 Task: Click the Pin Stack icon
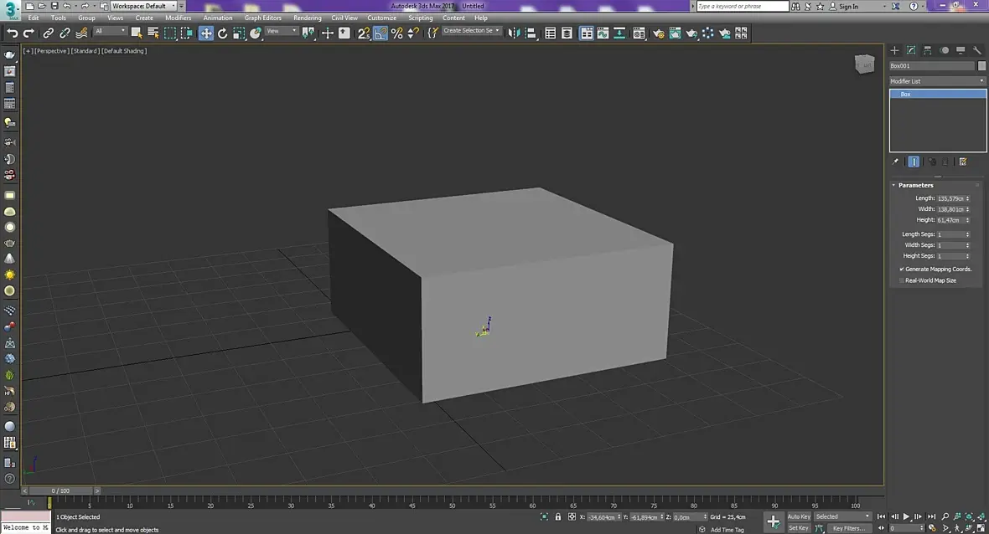[x=895, y=162]
